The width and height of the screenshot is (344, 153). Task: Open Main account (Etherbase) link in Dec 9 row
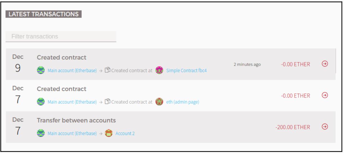[x=72, y=70]
